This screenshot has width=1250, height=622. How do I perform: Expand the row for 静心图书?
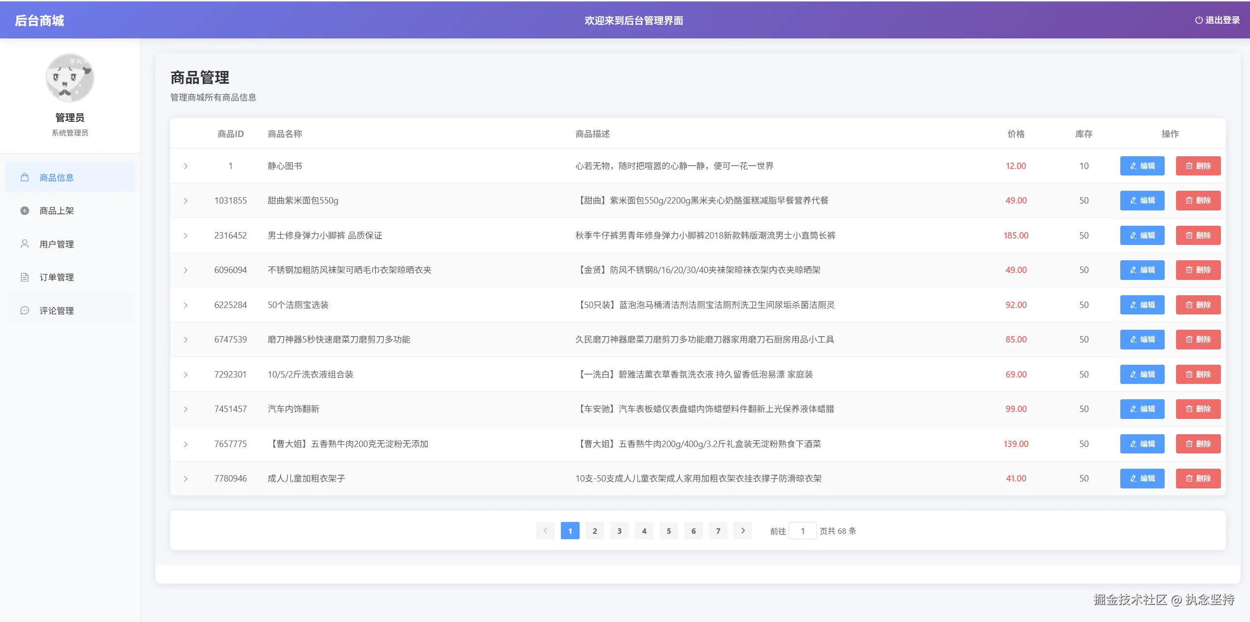pos(185,166)
